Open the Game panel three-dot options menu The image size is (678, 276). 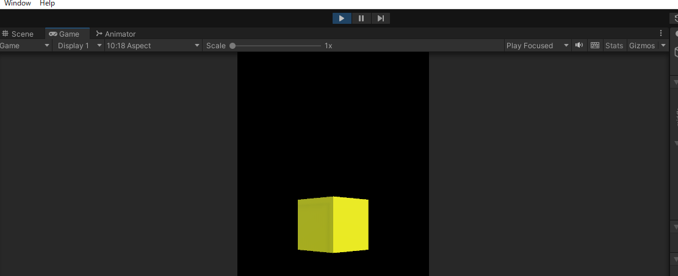click(x=661, y=34)
